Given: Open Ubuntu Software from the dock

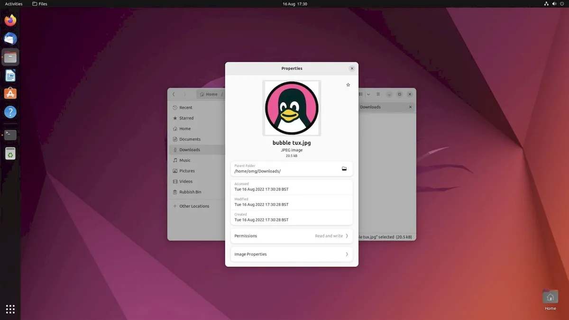Looking at the screenshot, I should pyautogui.click(x=10, y=94).
